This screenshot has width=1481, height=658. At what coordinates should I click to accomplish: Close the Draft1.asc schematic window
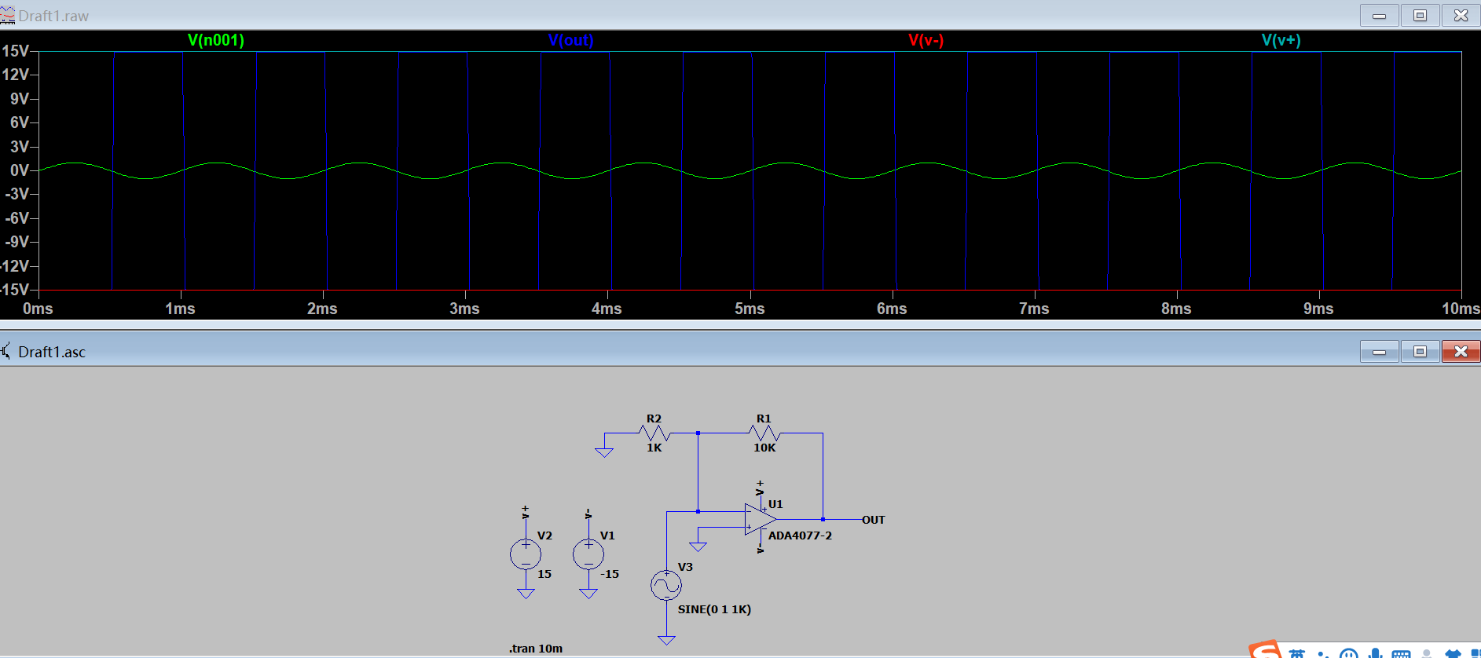1461,352
